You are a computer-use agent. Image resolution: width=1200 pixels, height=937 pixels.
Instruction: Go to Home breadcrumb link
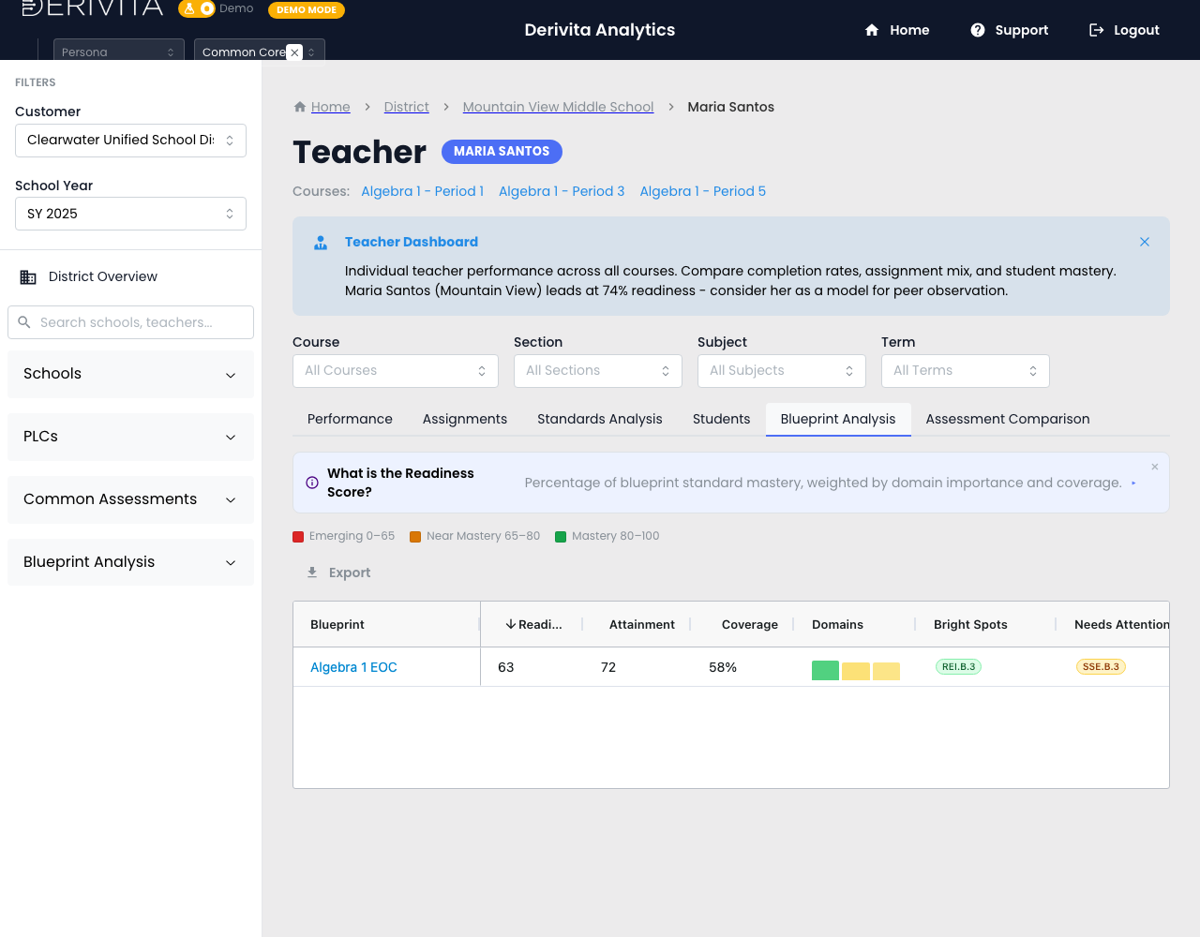click(331, 107)
